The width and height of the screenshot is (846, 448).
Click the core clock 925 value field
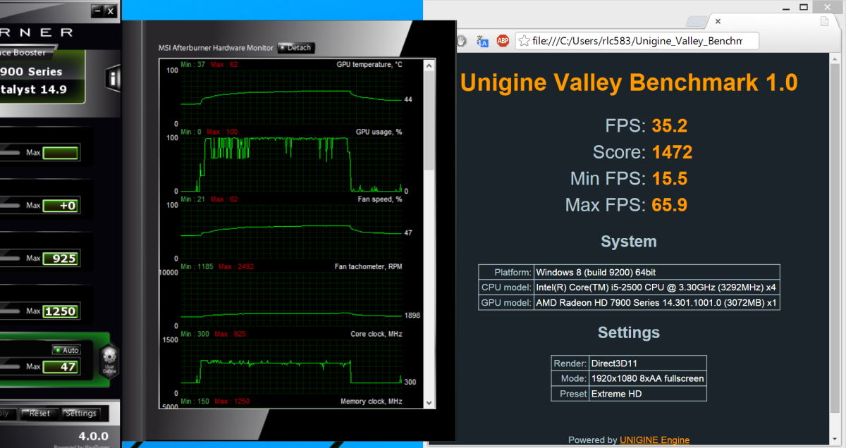[61, 259]
